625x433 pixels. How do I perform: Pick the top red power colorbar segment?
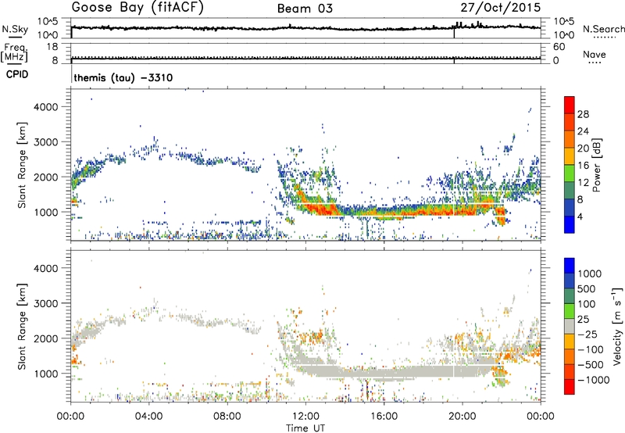tap(570, 106)
